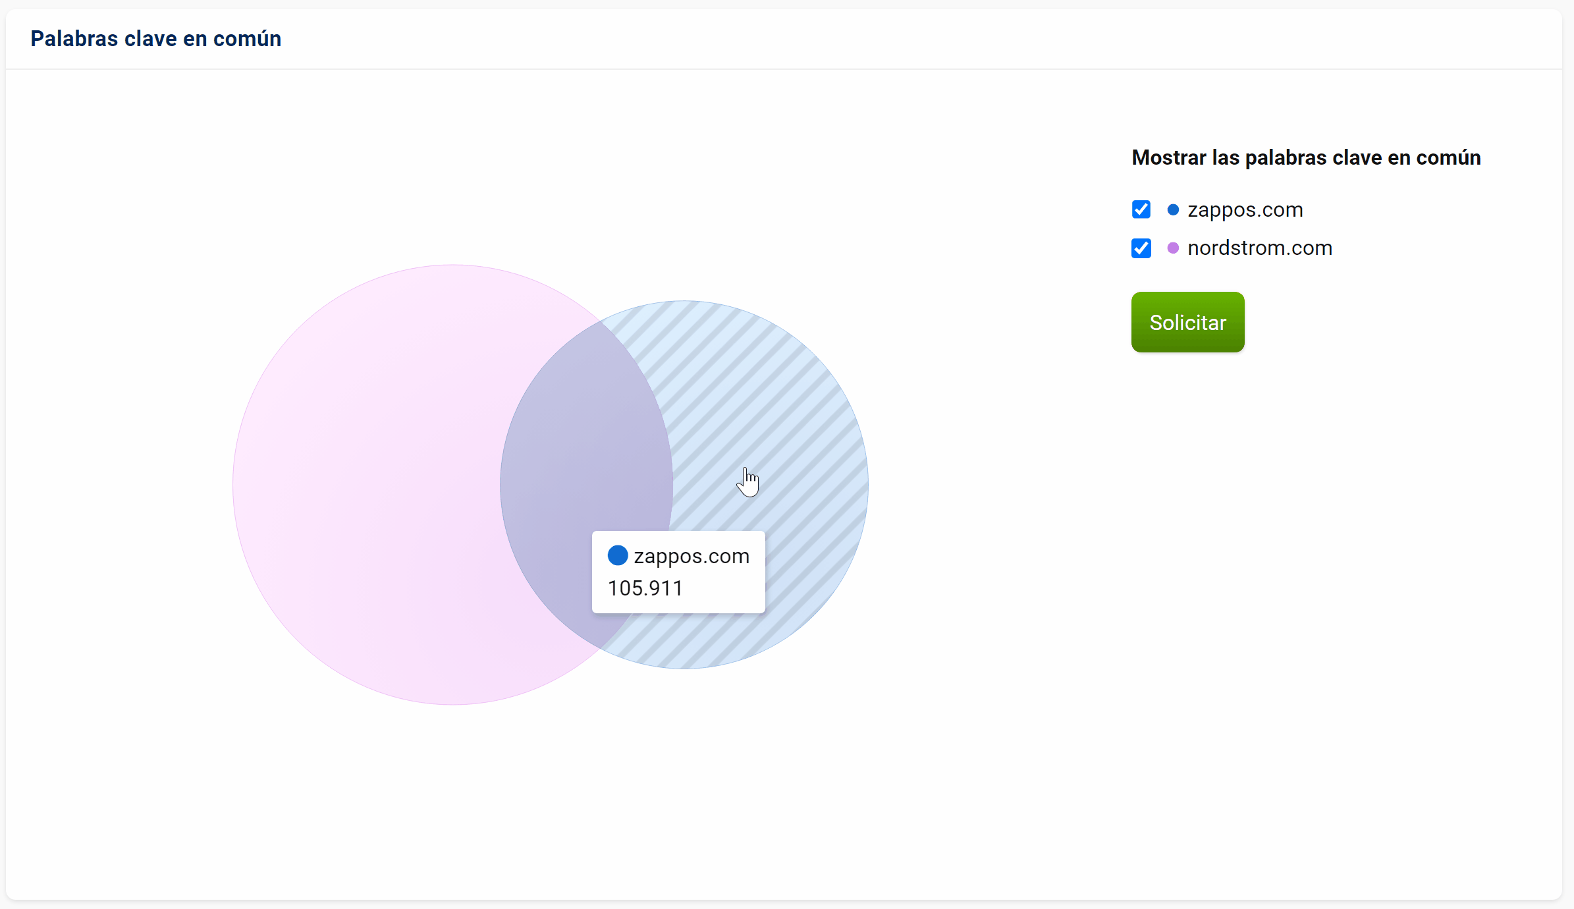The image size is (1574, 909).
Task: Enable zappos.com keyword visibility toggle
Action: click(1140, 210)
